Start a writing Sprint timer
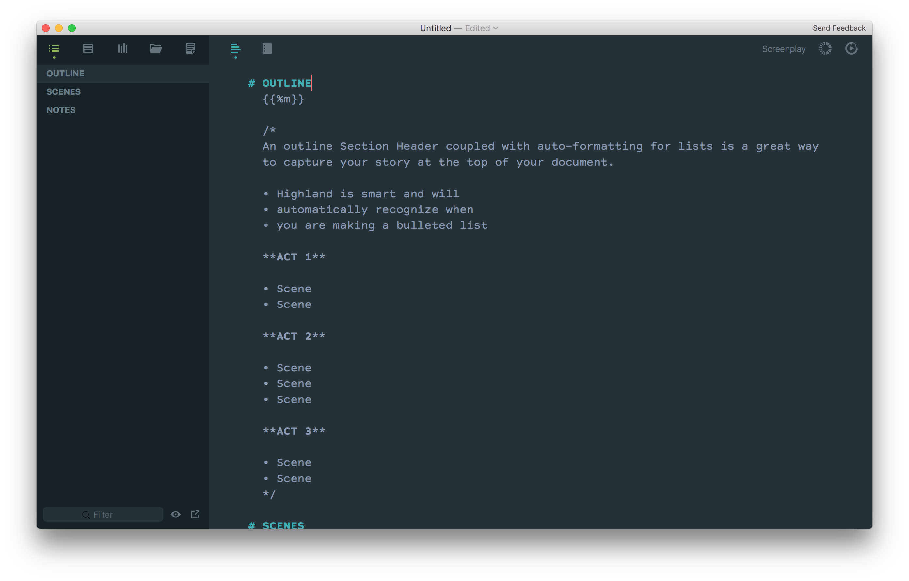Viewport: 909px width, 581px height. [851, 49]
